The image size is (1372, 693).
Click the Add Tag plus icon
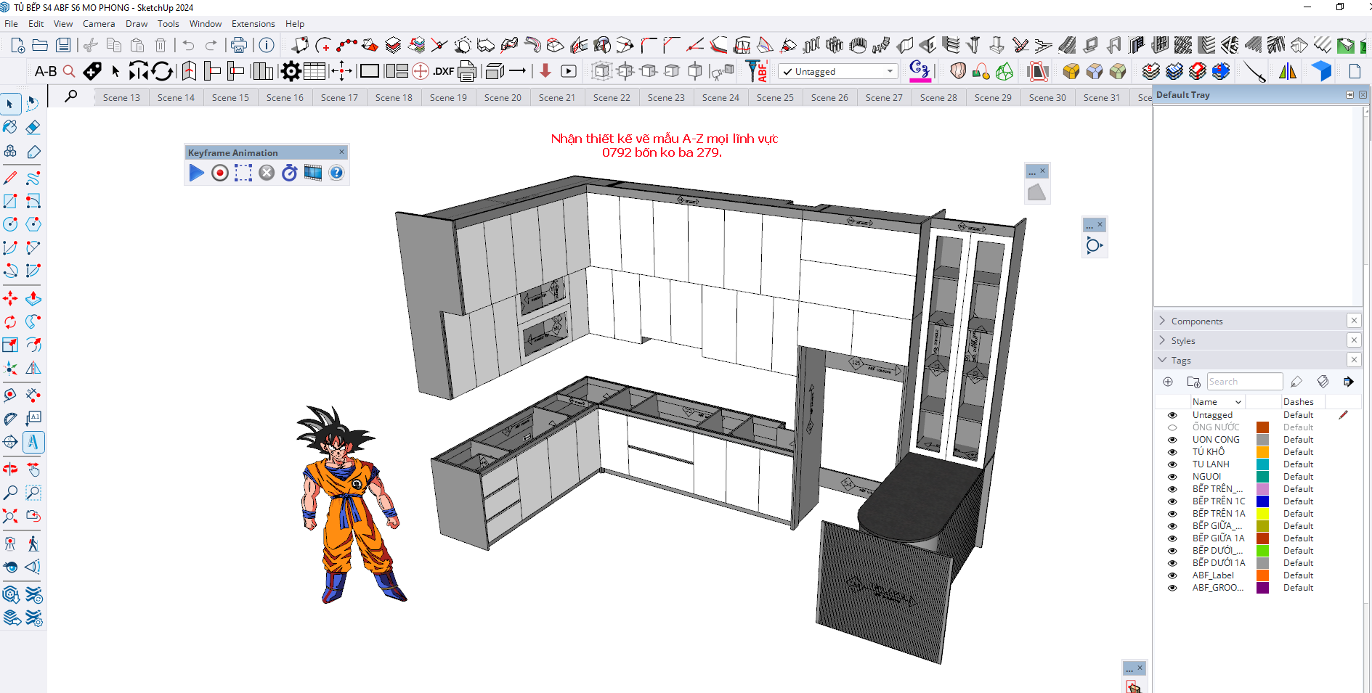point(1168,382)
